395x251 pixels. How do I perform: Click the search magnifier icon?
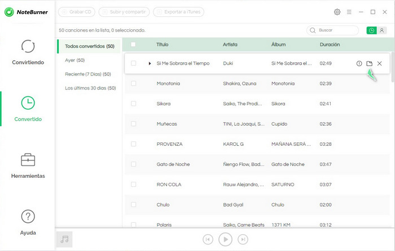coord(313,30)
